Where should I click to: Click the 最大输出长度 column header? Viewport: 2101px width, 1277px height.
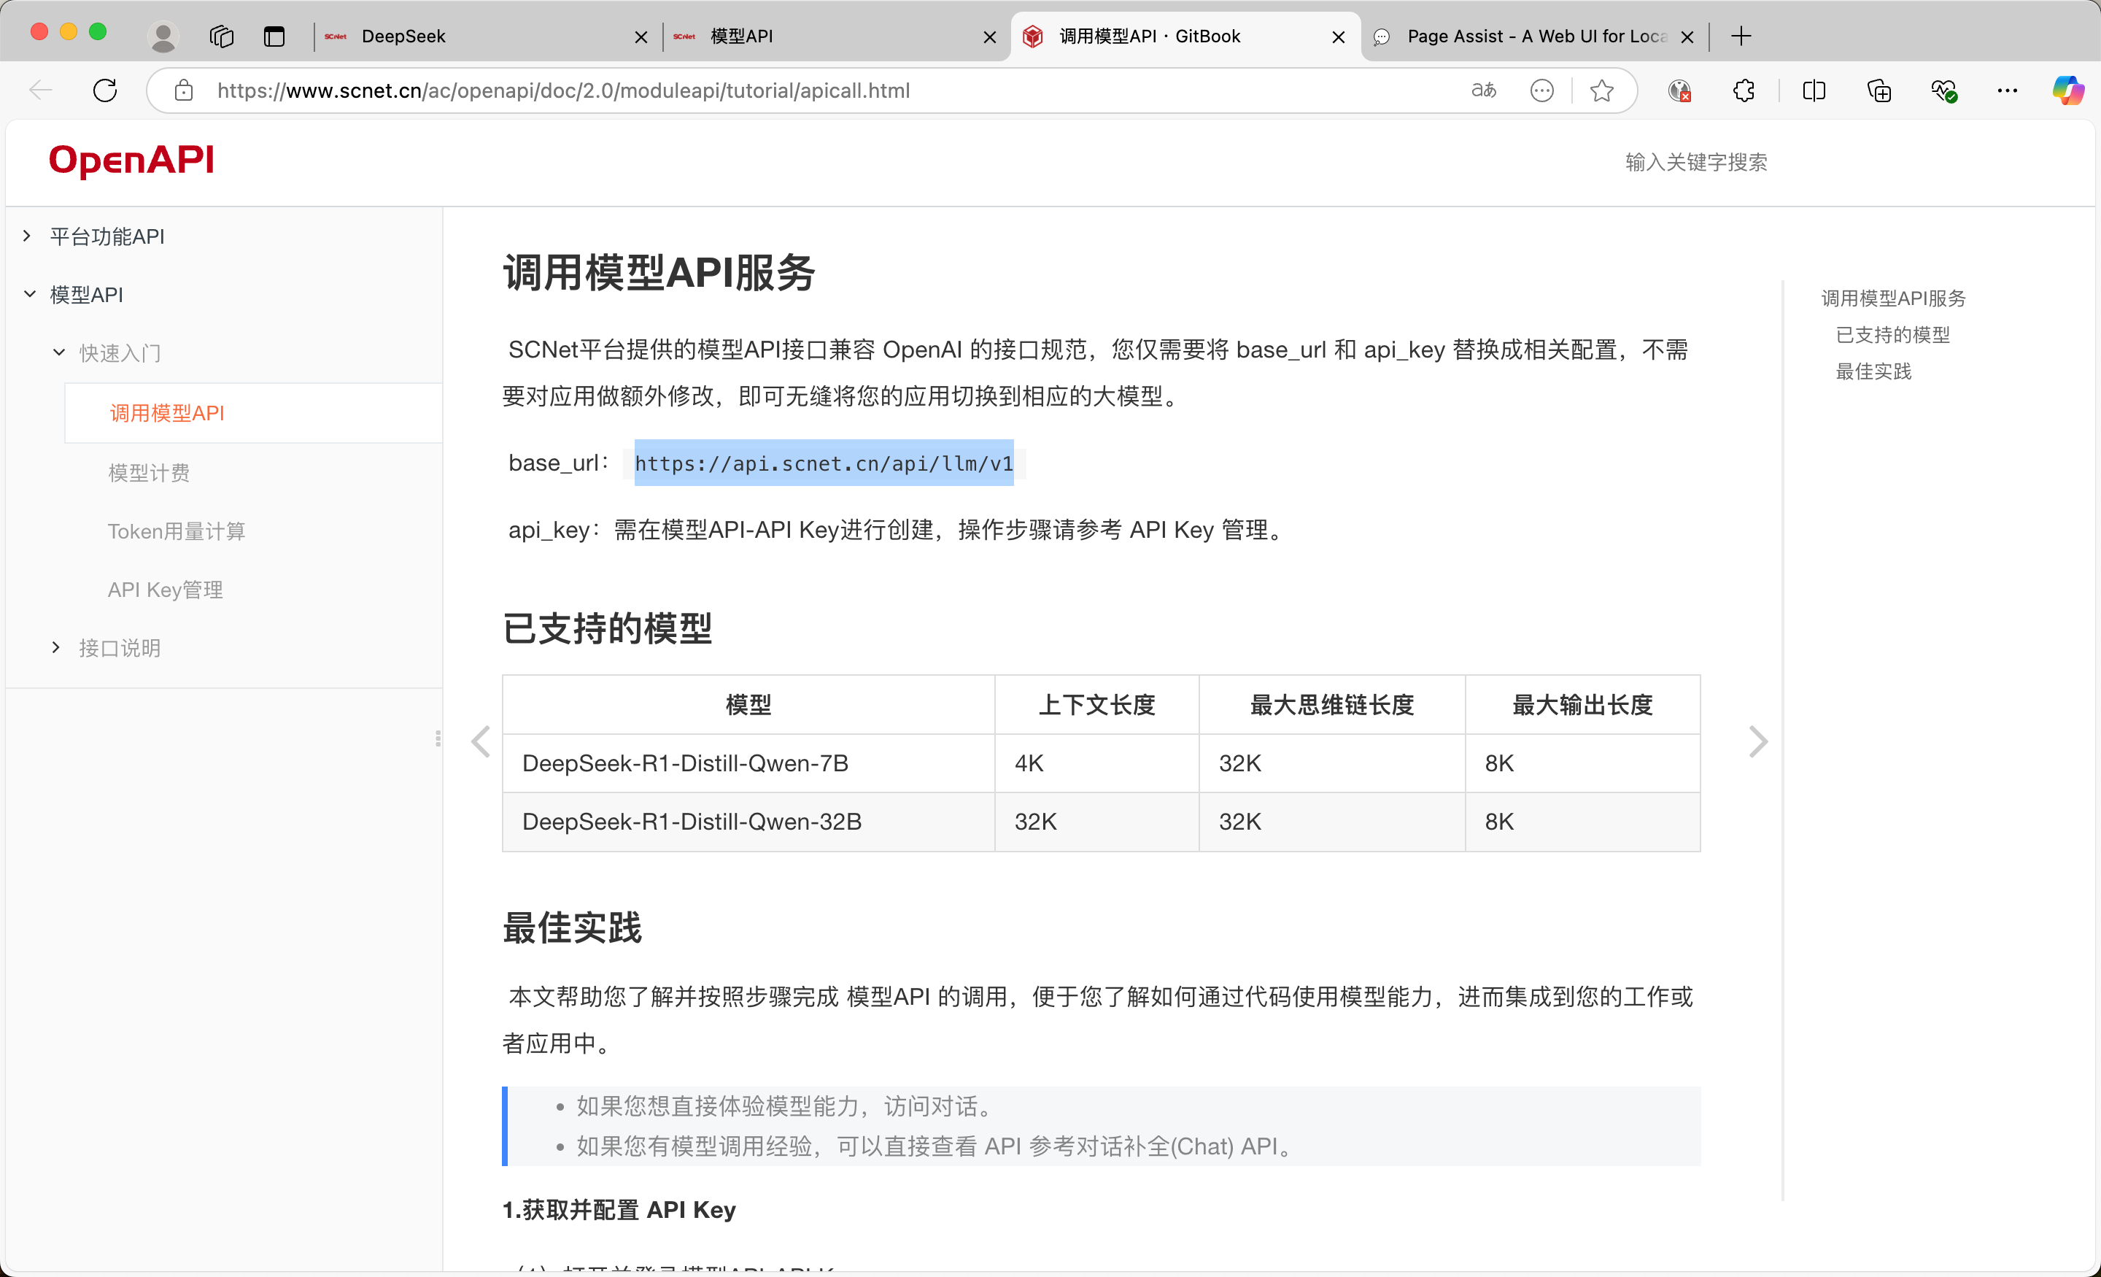pos(1582,705)
